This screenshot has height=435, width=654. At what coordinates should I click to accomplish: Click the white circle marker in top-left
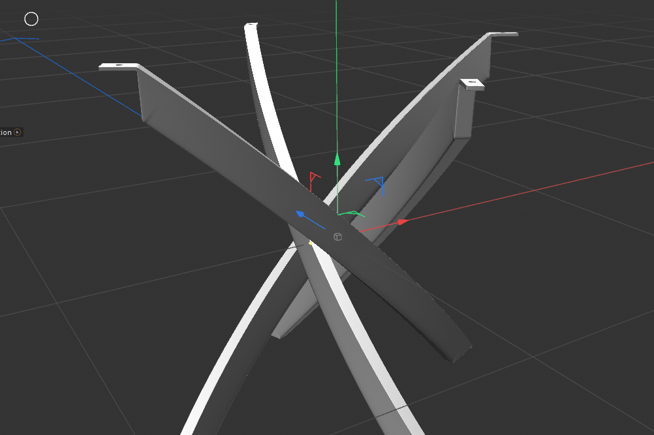pyautogui.click(x=31, y=19)
